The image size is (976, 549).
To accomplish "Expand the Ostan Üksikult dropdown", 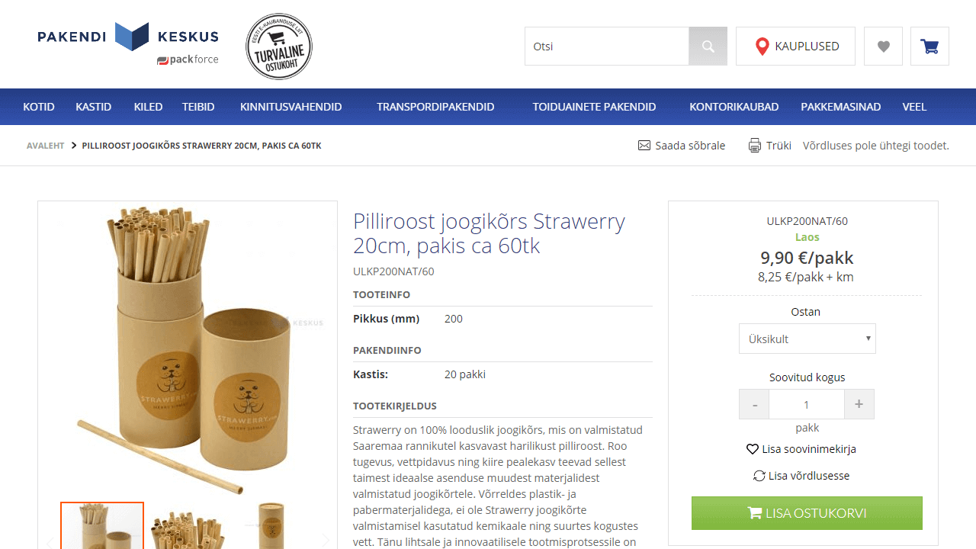I will point(807,339).
